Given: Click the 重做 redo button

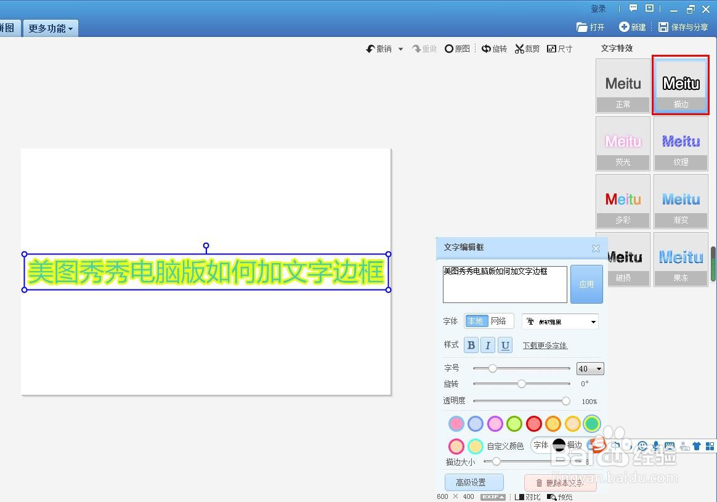Looking at the screenshot, I should 424,49.
